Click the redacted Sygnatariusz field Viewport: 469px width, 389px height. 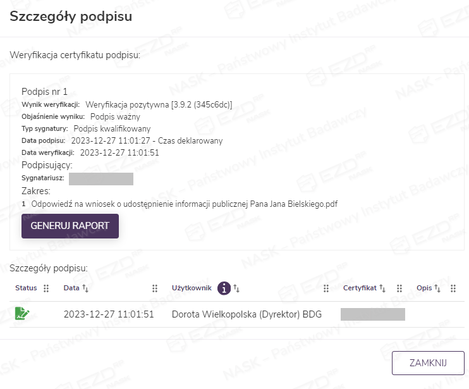pos(101,179)
